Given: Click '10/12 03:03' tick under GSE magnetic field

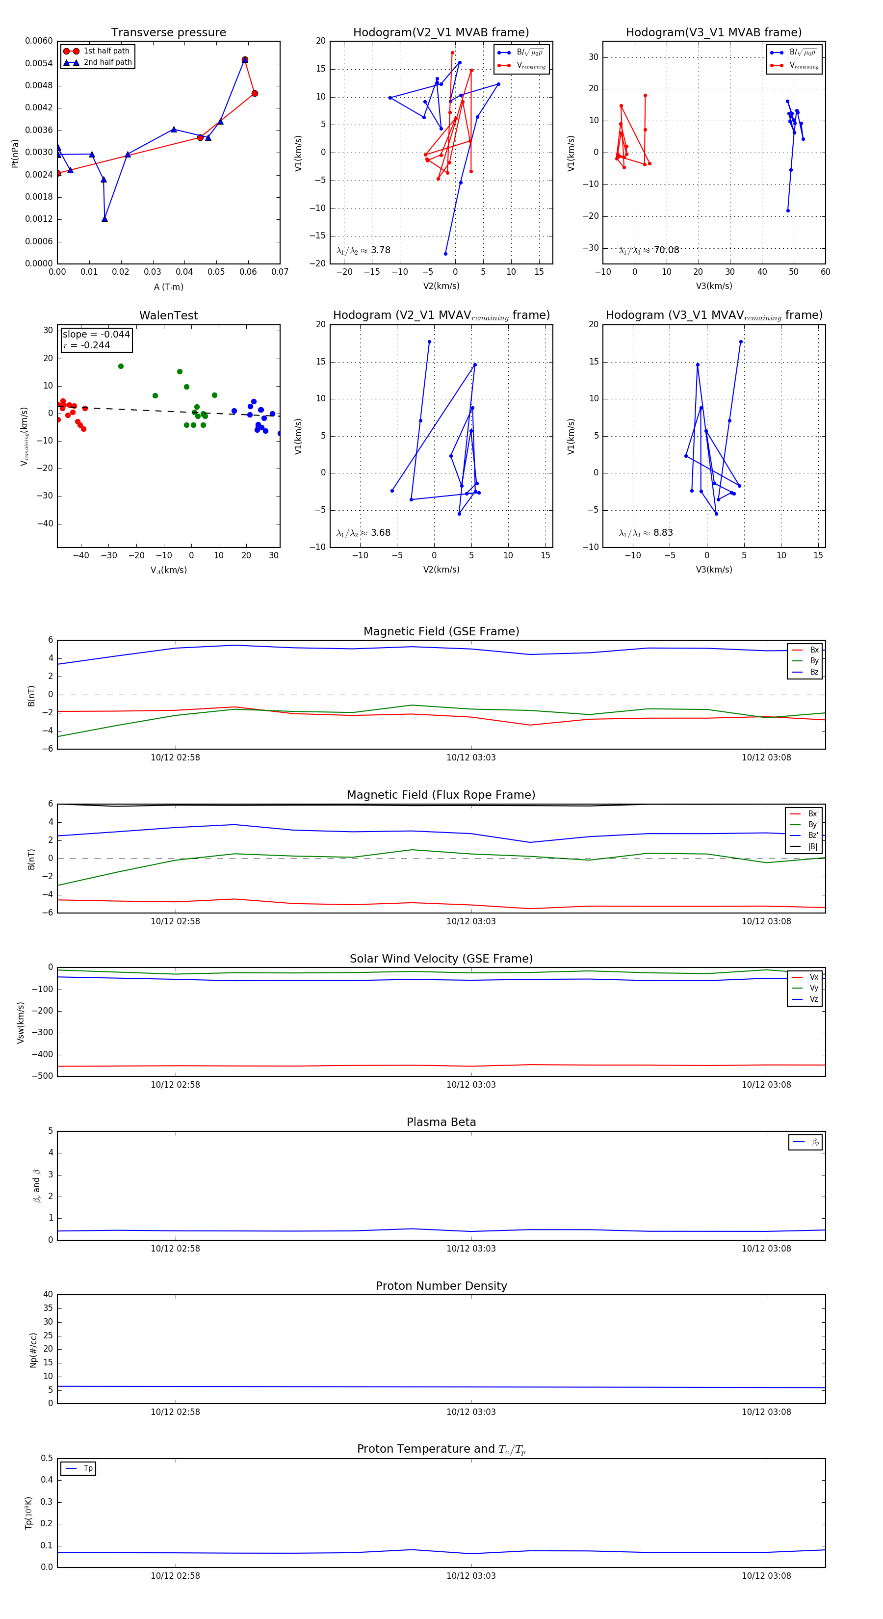Looking at the screenshot, I should [471, 757].
